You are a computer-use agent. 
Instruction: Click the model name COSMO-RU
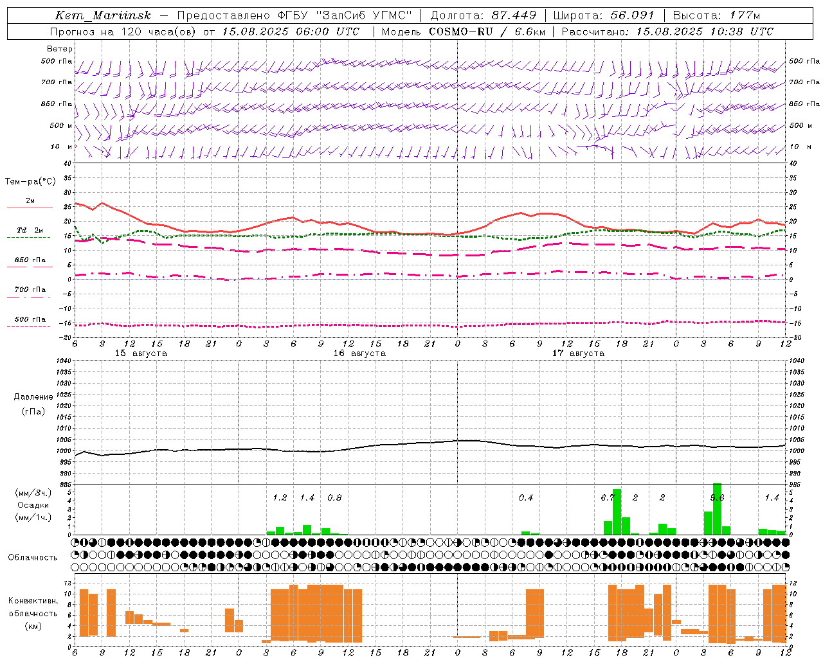(461, 31)
